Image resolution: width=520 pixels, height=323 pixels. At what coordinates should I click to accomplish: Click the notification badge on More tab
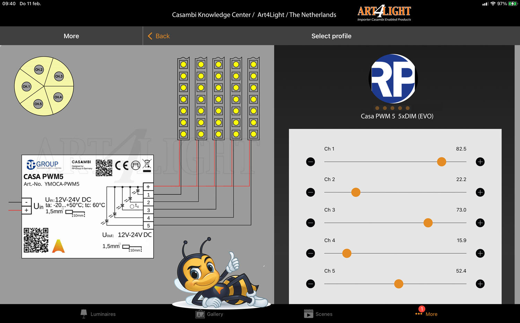(x=422, y=309)
